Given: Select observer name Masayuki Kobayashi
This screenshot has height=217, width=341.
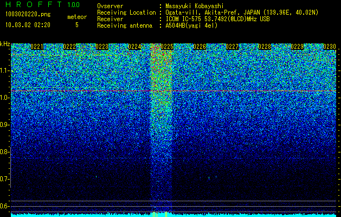Looking at the screenshot, I should click(x=195, y=6).
